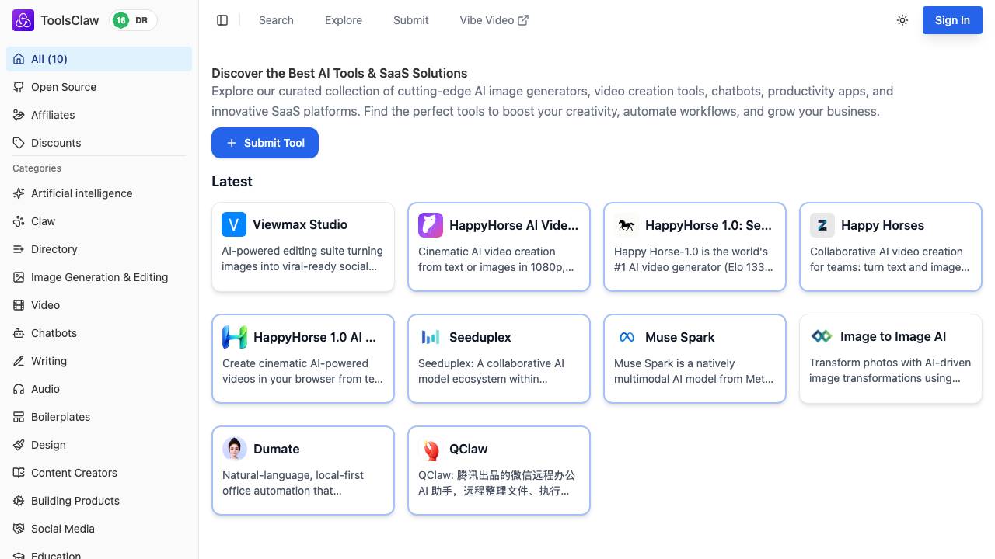Click the Discounts tag icon
The height and width of the screenshot is (559, 995).
pos(19,143)
